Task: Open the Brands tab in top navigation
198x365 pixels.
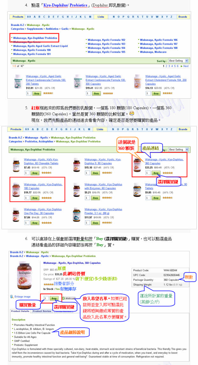Action: click(183, 17)
